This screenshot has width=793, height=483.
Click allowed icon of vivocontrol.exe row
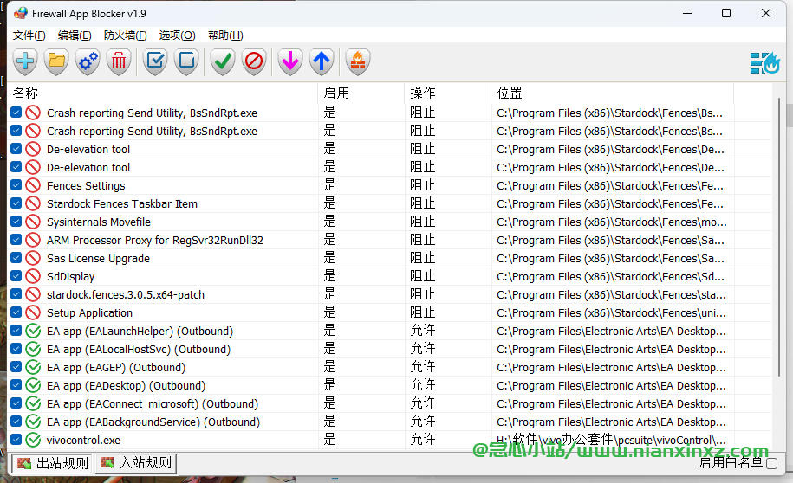click(33, 440)
